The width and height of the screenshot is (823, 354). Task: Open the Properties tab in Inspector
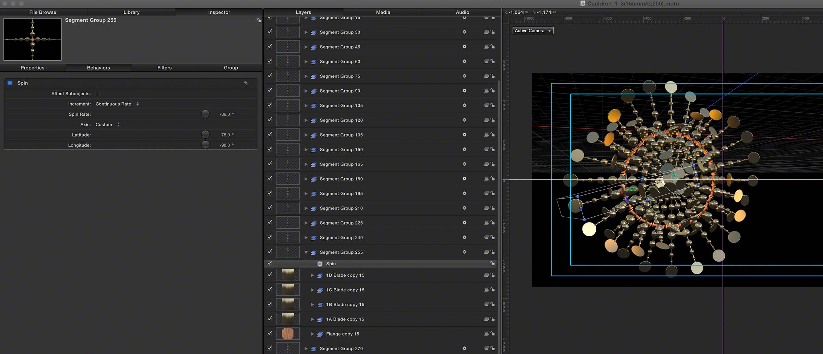33,68
